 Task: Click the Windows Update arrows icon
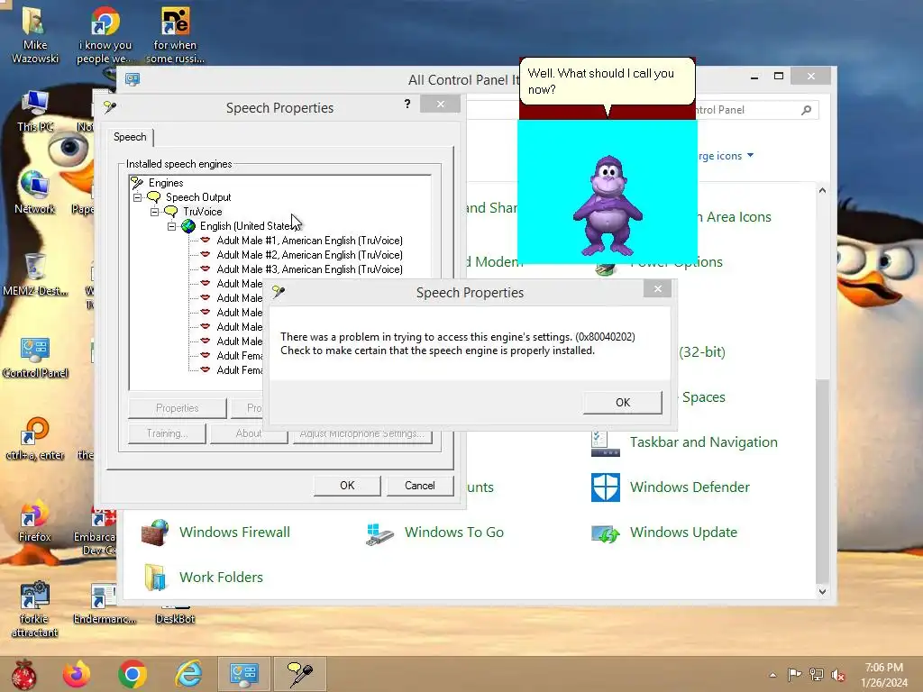pyautogui.click(x=606, y=533)
